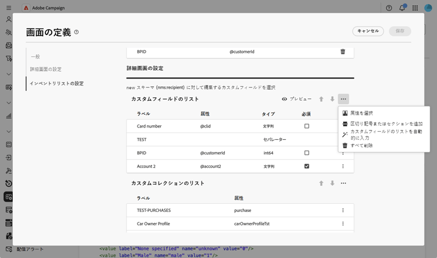Select the Card number row label

[x=149, y=126]
